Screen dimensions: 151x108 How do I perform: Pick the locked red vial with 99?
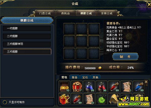(x=114, y=87)
